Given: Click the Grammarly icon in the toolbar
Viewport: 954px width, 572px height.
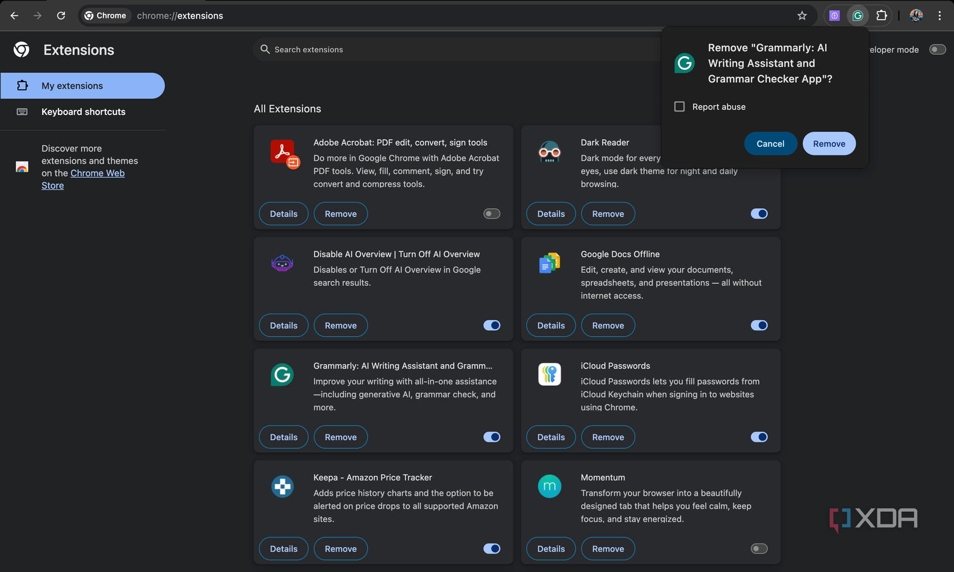Looking at the screenshot, I should coord(858,16).
